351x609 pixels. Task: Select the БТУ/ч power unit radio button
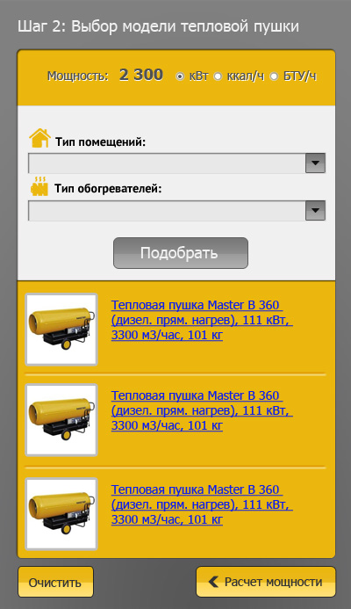274,76
